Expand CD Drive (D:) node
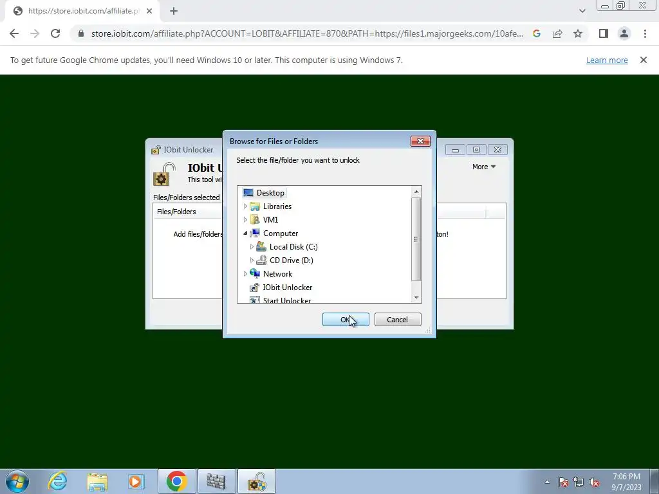Screen dimensions: 659x494 click(252, 260)
